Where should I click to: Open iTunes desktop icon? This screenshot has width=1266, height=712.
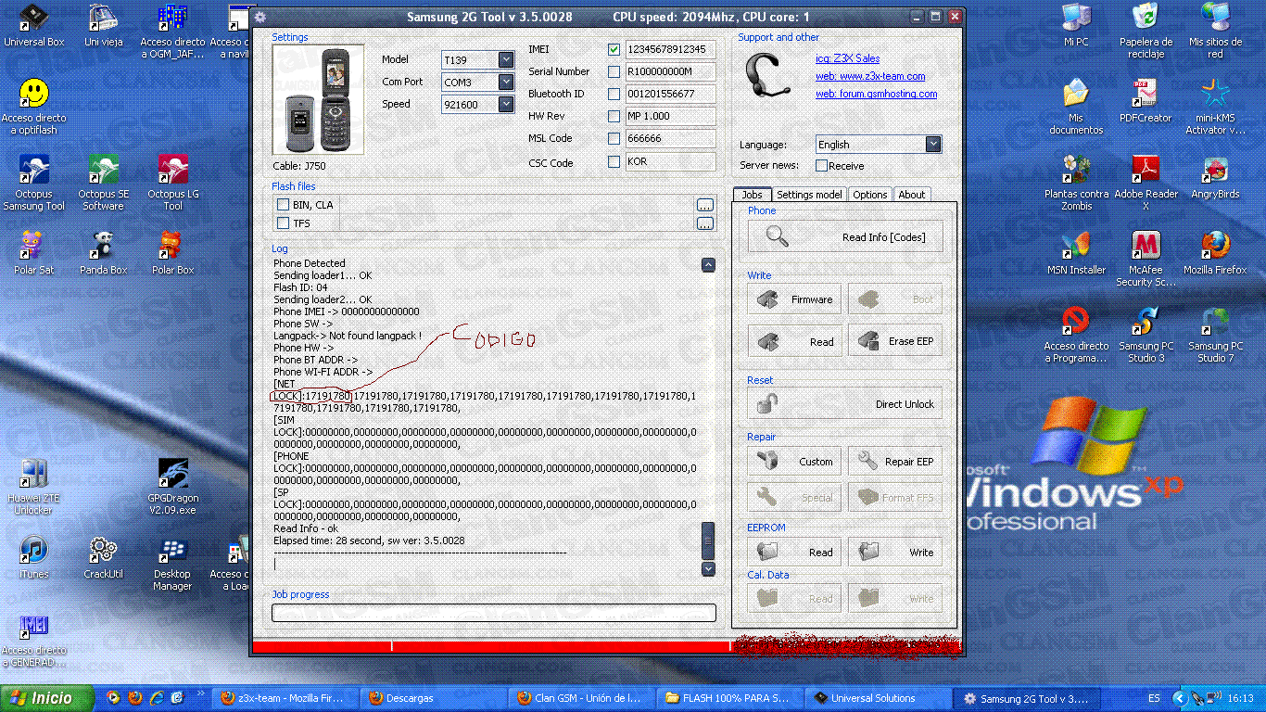(x=34, y=557)
